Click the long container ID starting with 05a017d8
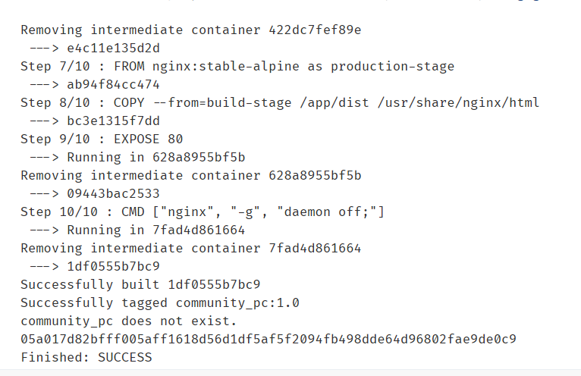581x376 pixels. pyautogui.click(x=269, y=339)
